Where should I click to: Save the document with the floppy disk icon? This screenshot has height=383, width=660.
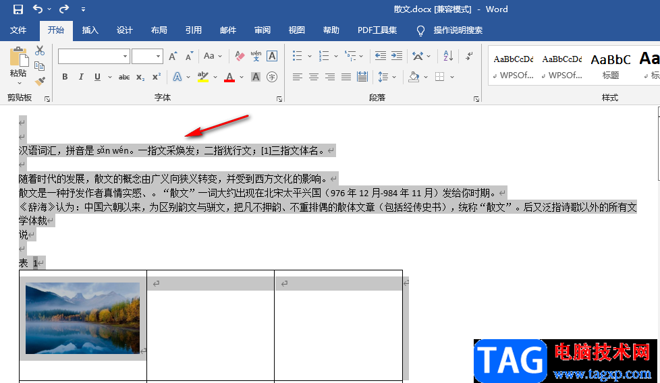tap(18, 9)
